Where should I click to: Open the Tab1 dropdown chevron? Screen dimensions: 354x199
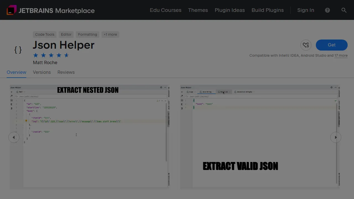click(24, 92)
